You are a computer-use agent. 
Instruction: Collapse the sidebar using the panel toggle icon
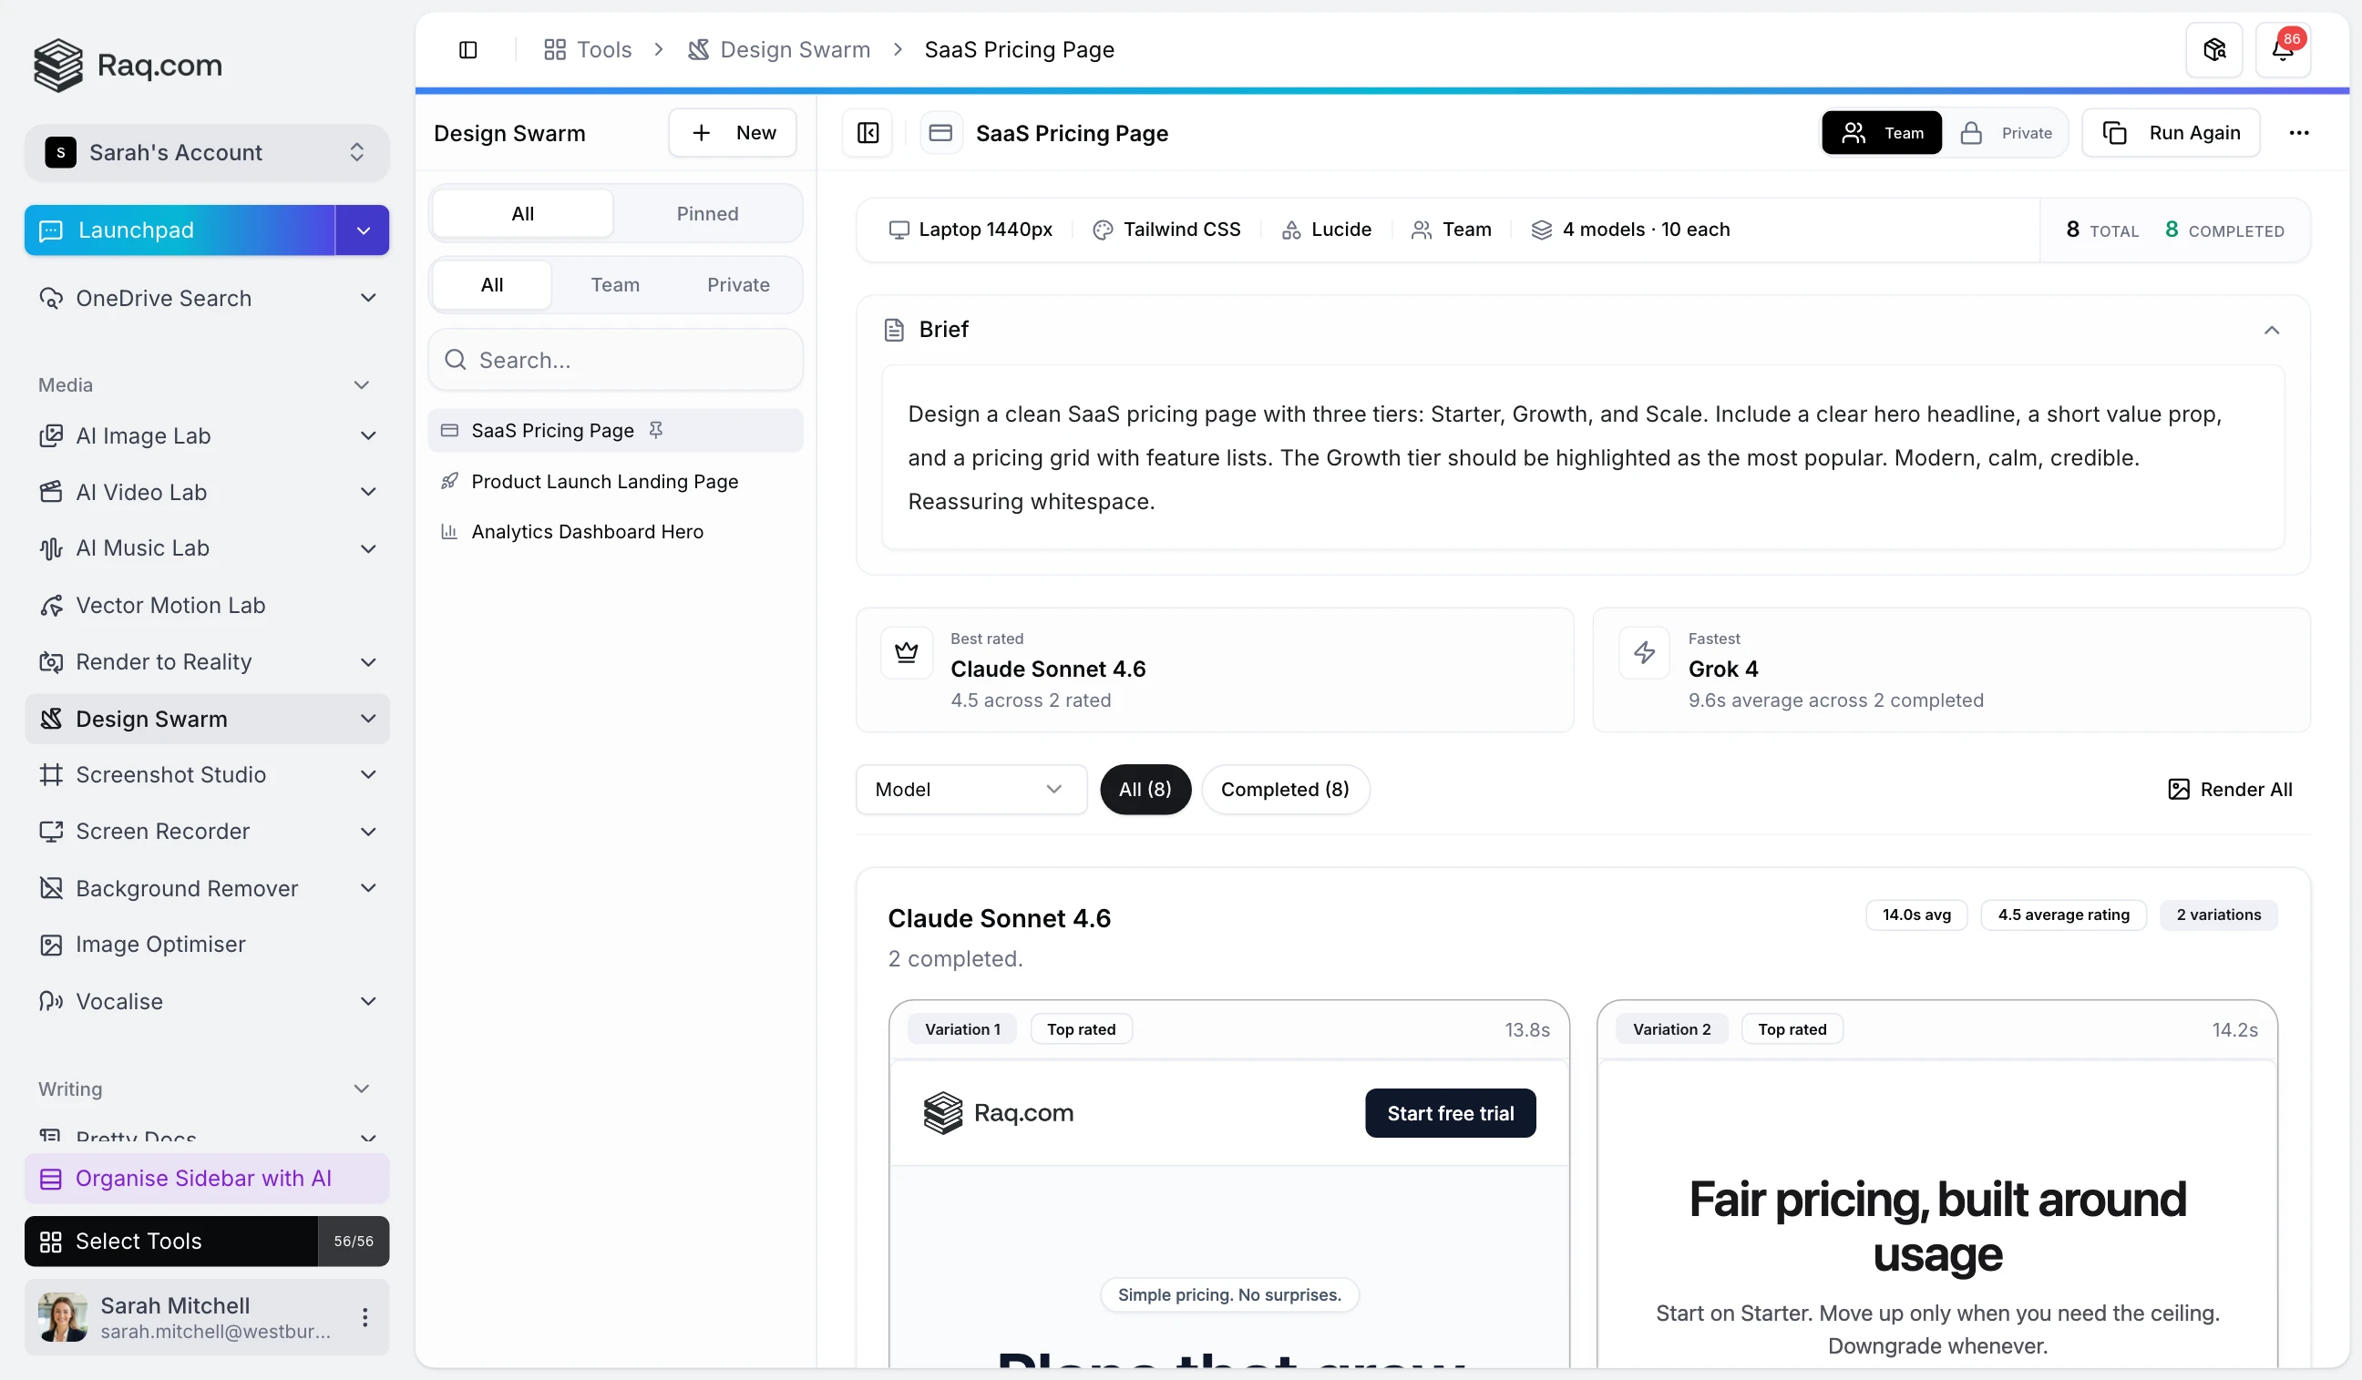point(467,48)
